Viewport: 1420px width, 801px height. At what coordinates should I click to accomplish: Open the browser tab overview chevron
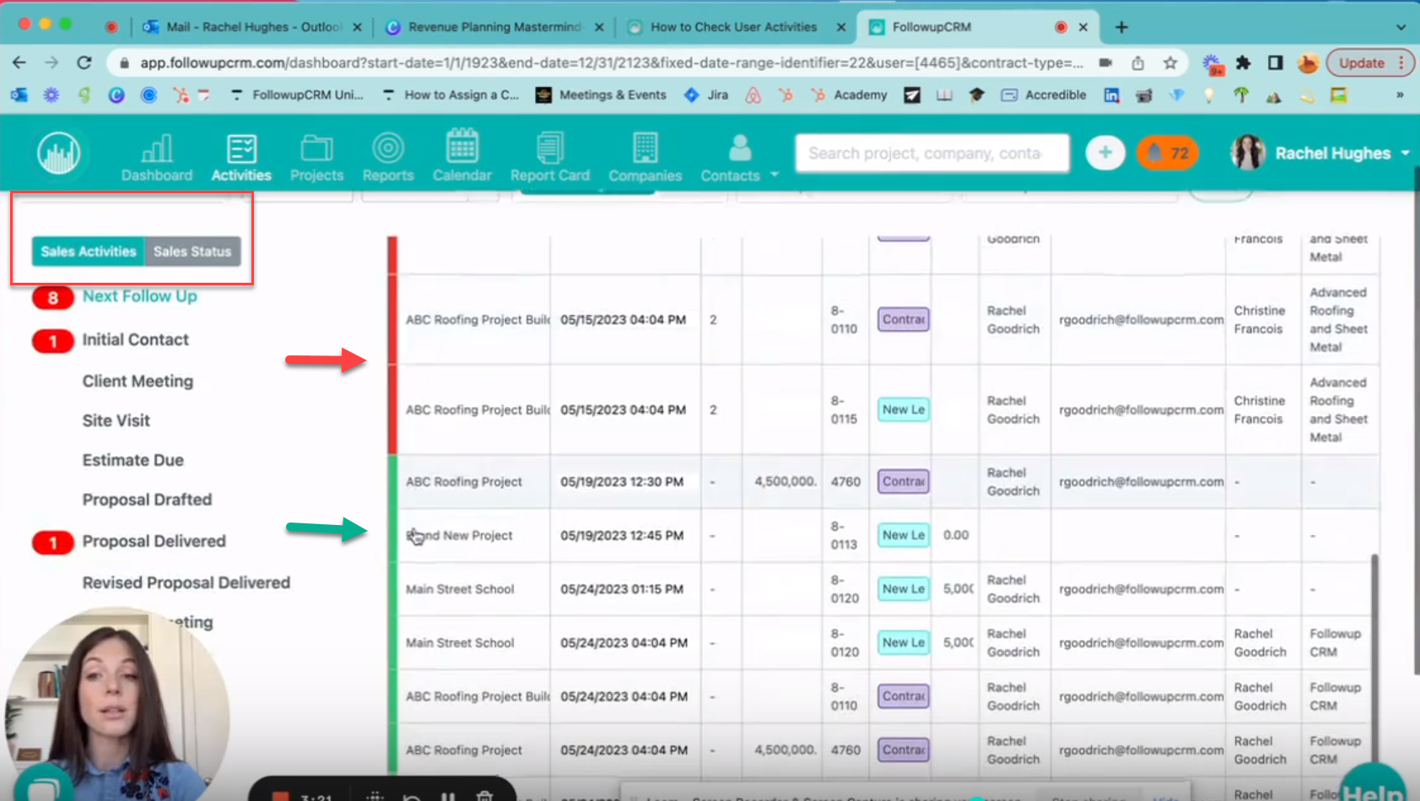(x=1401, y=26)
